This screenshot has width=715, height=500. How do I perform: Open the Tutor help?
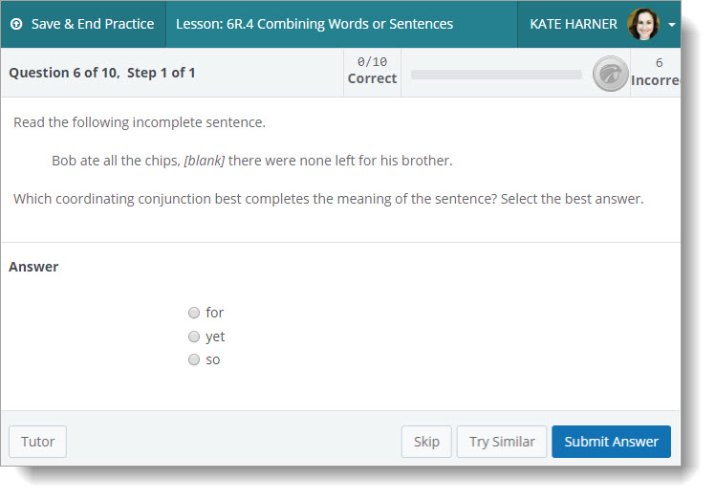37,442
